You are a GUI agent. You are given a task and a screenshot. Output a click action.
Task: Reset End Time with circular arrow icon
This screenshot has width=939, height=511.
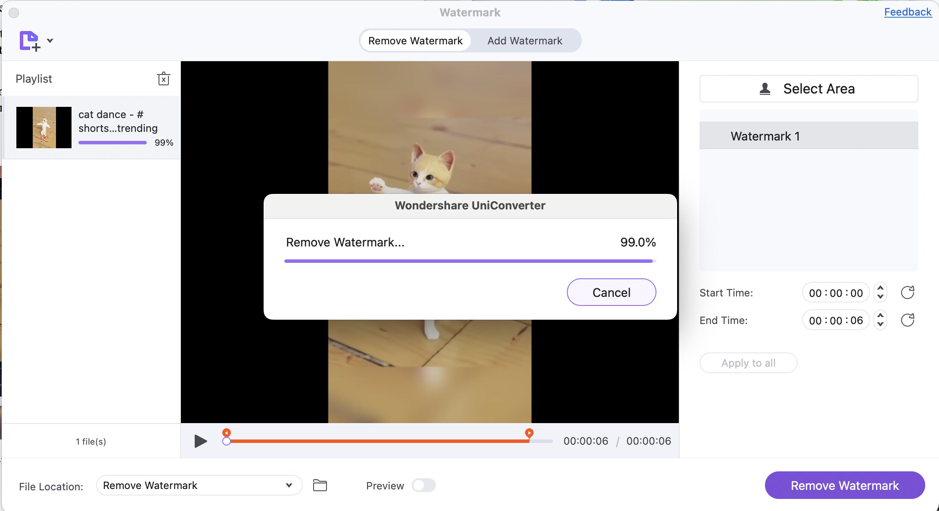tap(908, 320)
